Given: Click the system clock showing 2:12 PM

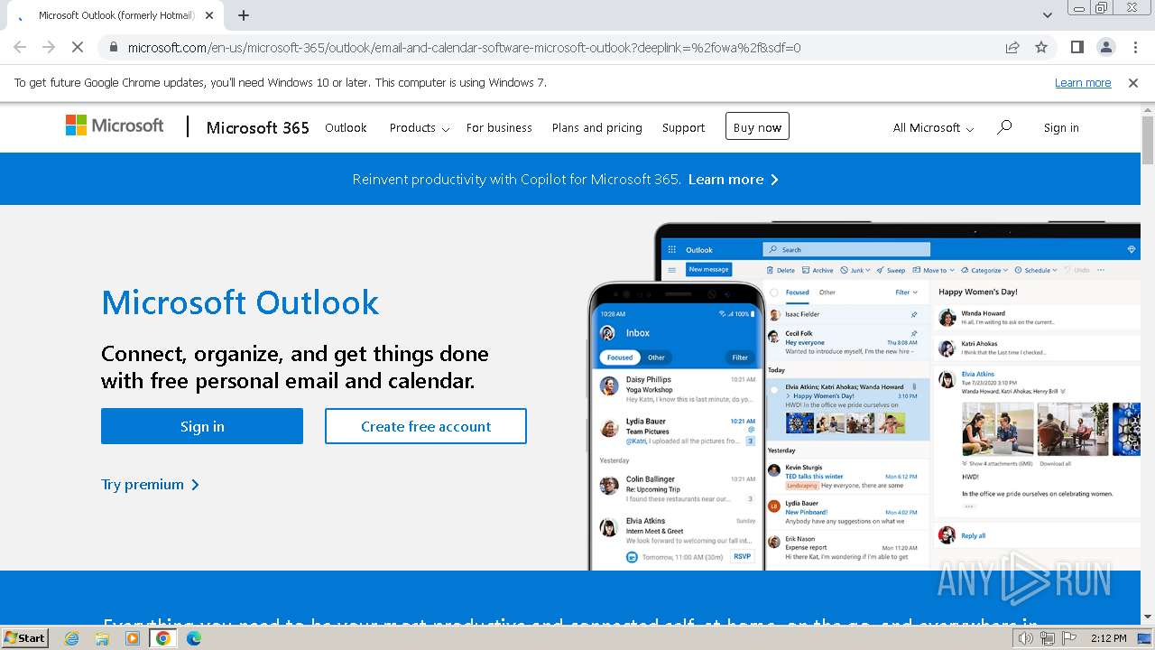Looking at the screenshot, I should (x=1108, y=638).
